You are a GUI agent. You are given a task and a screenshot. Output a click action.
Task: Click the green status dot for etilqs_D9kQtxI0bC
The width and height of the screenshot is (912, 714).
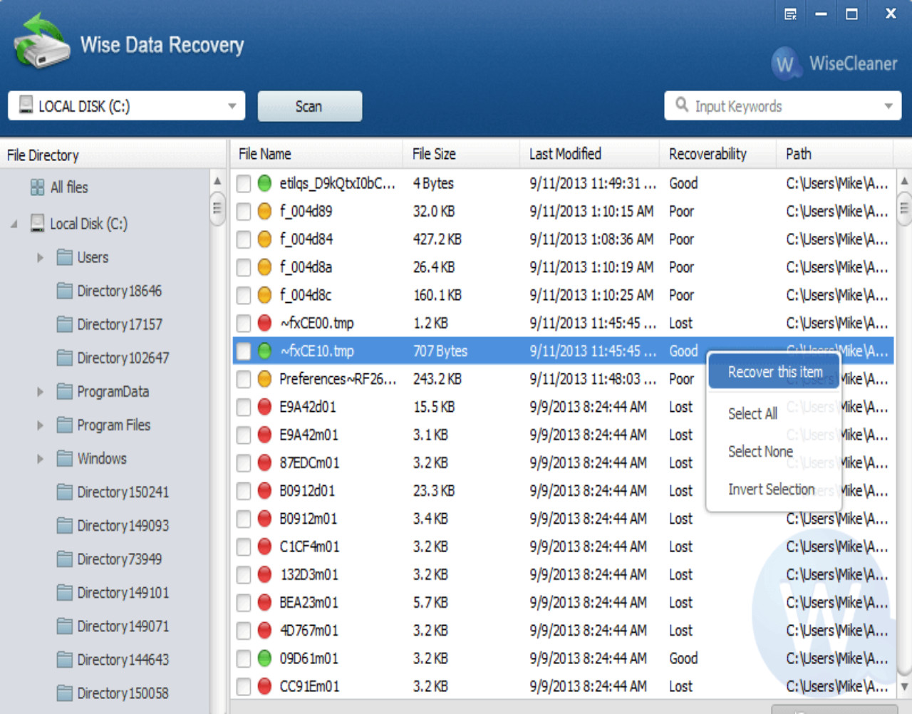264,183
